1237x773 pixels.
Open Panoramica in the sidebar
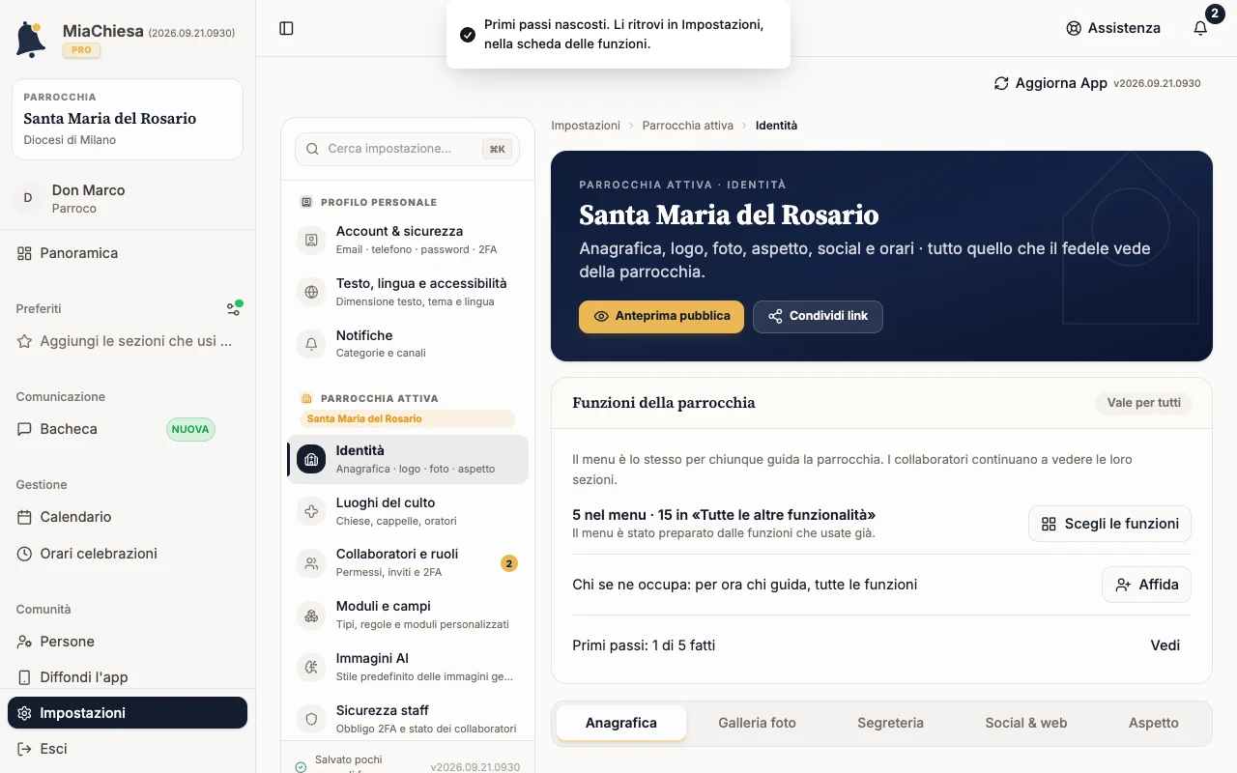pyautogui.click(x=128, y=253)
